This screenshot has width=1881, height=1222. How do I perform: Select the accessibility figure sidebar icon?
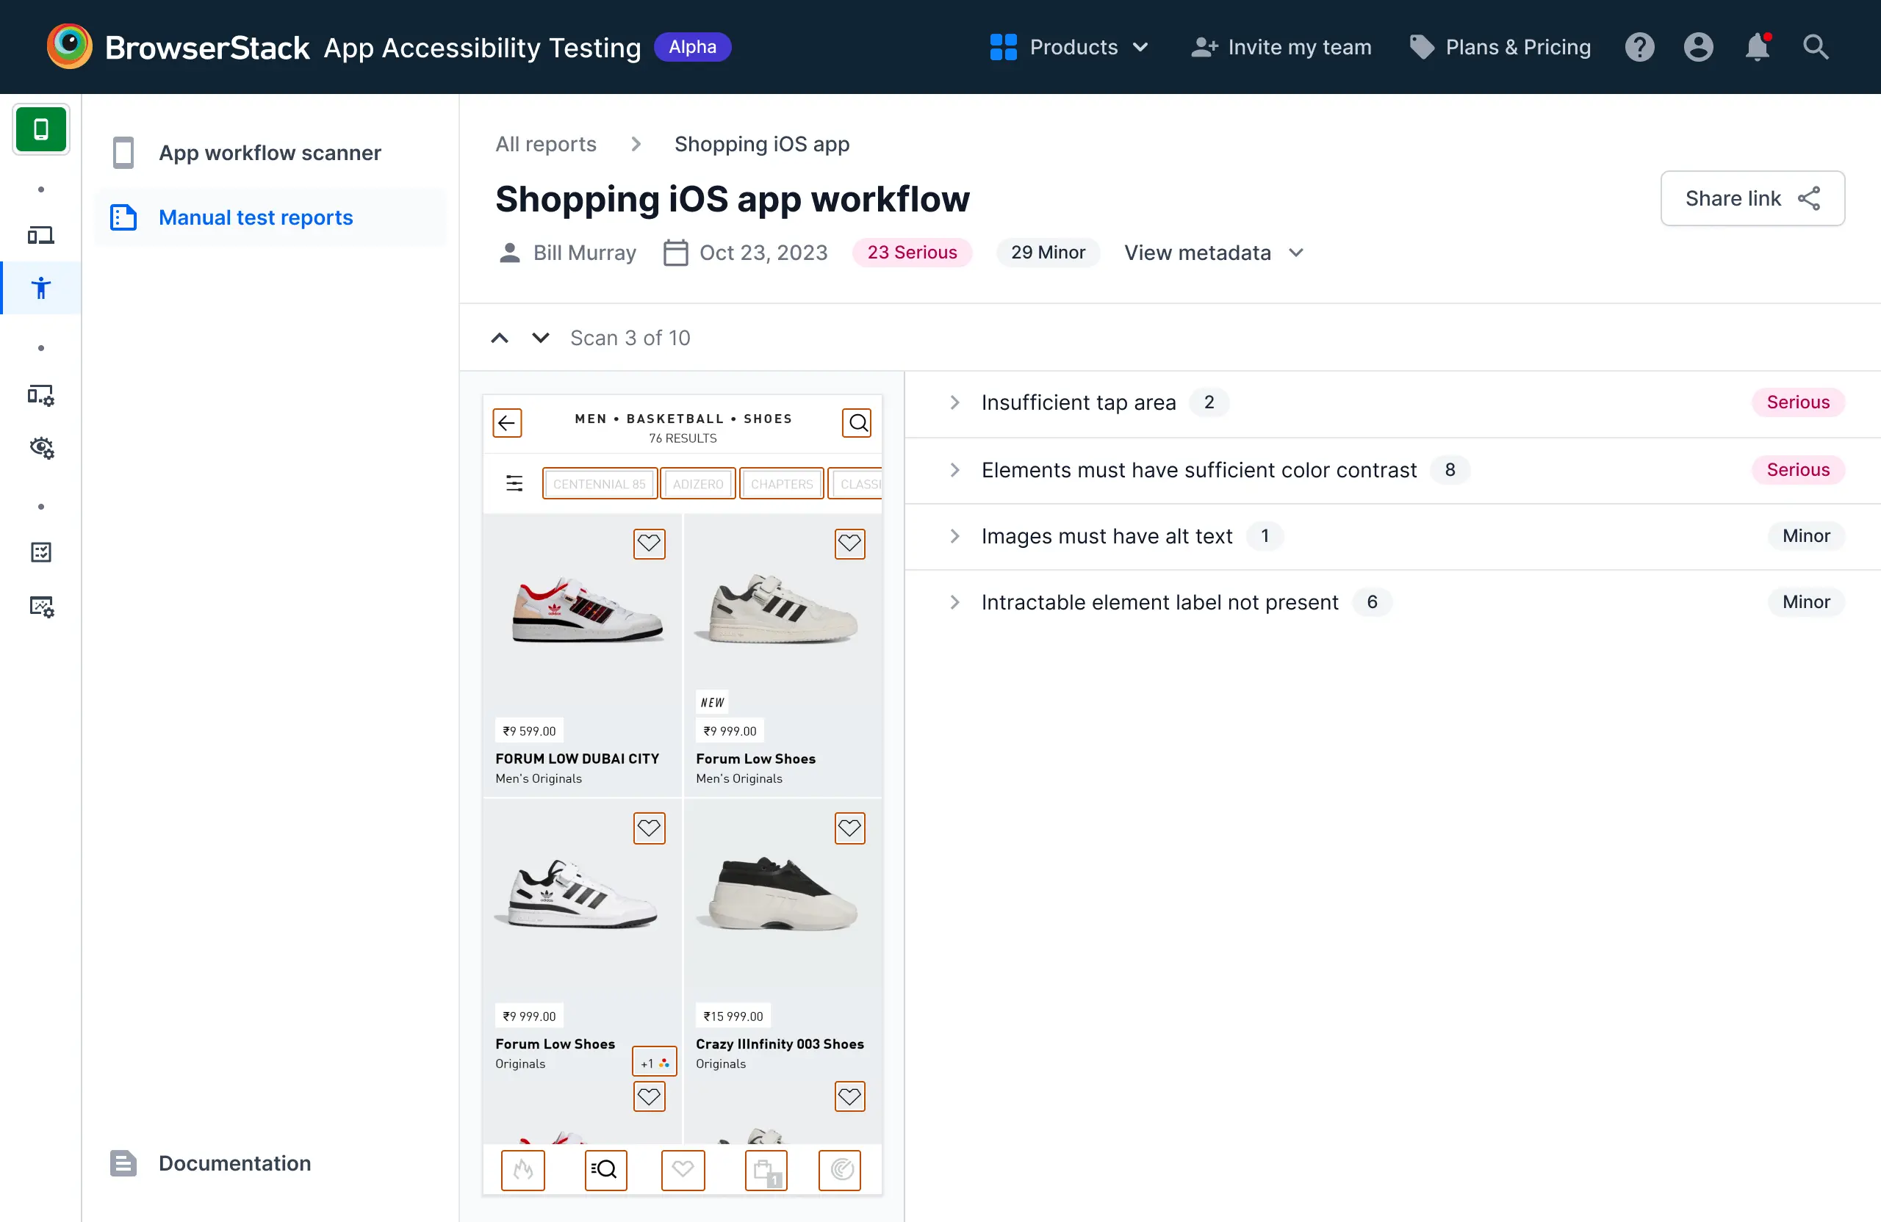point(41,288)
